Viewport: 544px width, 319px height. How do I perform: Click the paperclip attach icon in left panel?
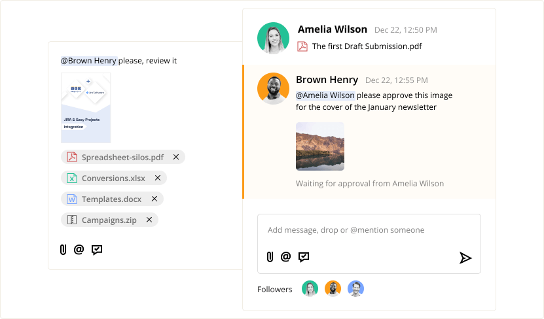click(x=63, y=249)
